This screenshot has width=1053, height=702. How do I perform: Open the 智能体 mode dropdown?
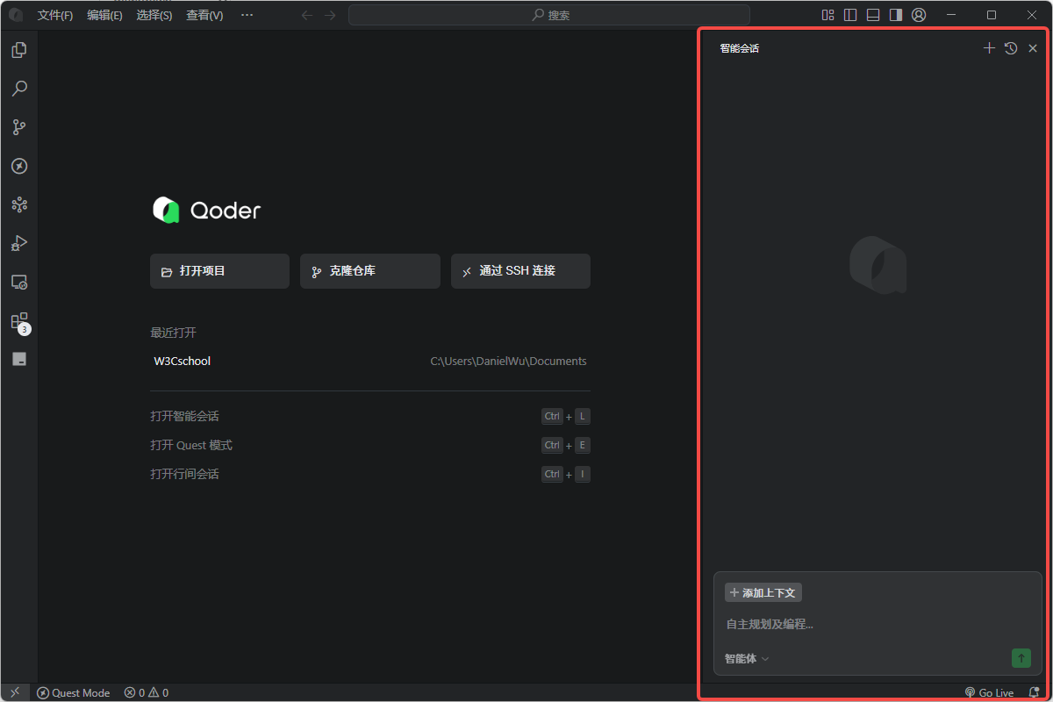point(747,658)
